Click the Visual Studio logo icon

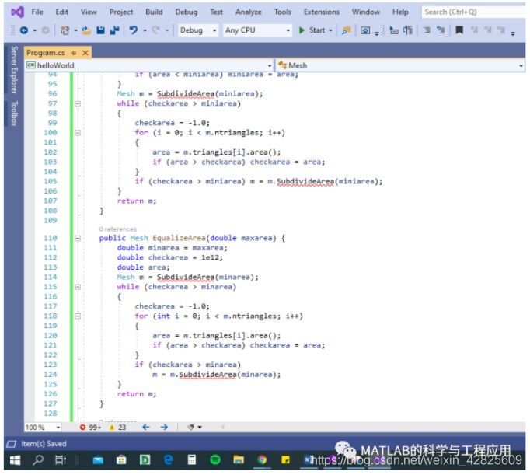tap(17, 12)
